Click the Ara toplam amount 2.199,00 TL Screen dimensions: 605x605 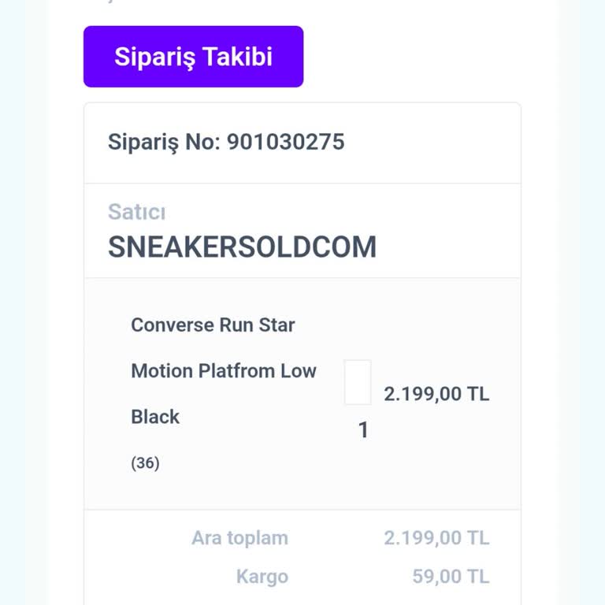click(436, 538)
